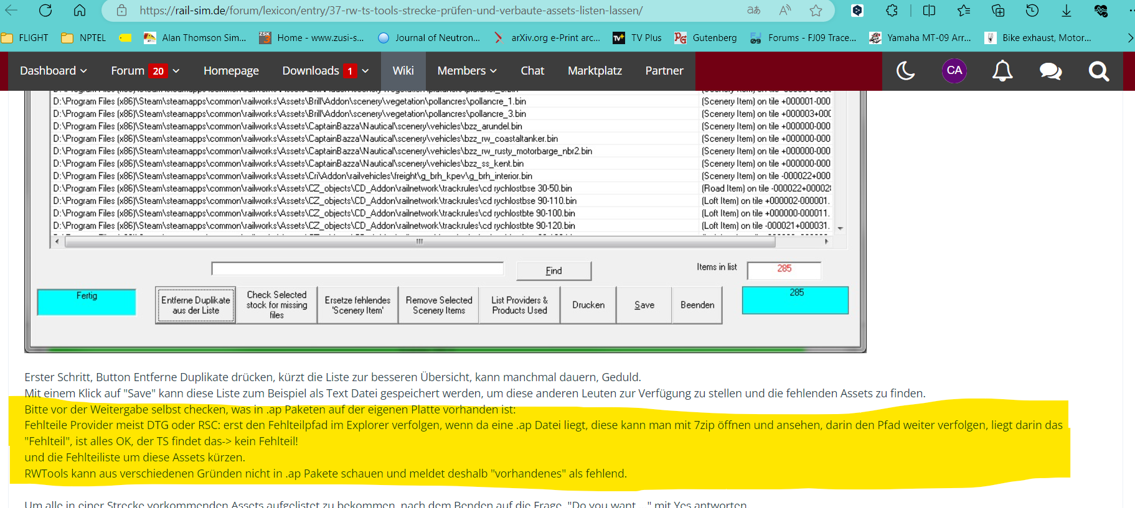Click the browser back arrow
Image resolution: width=1135 pixels, height=508 pixels.
coord(11,11)
